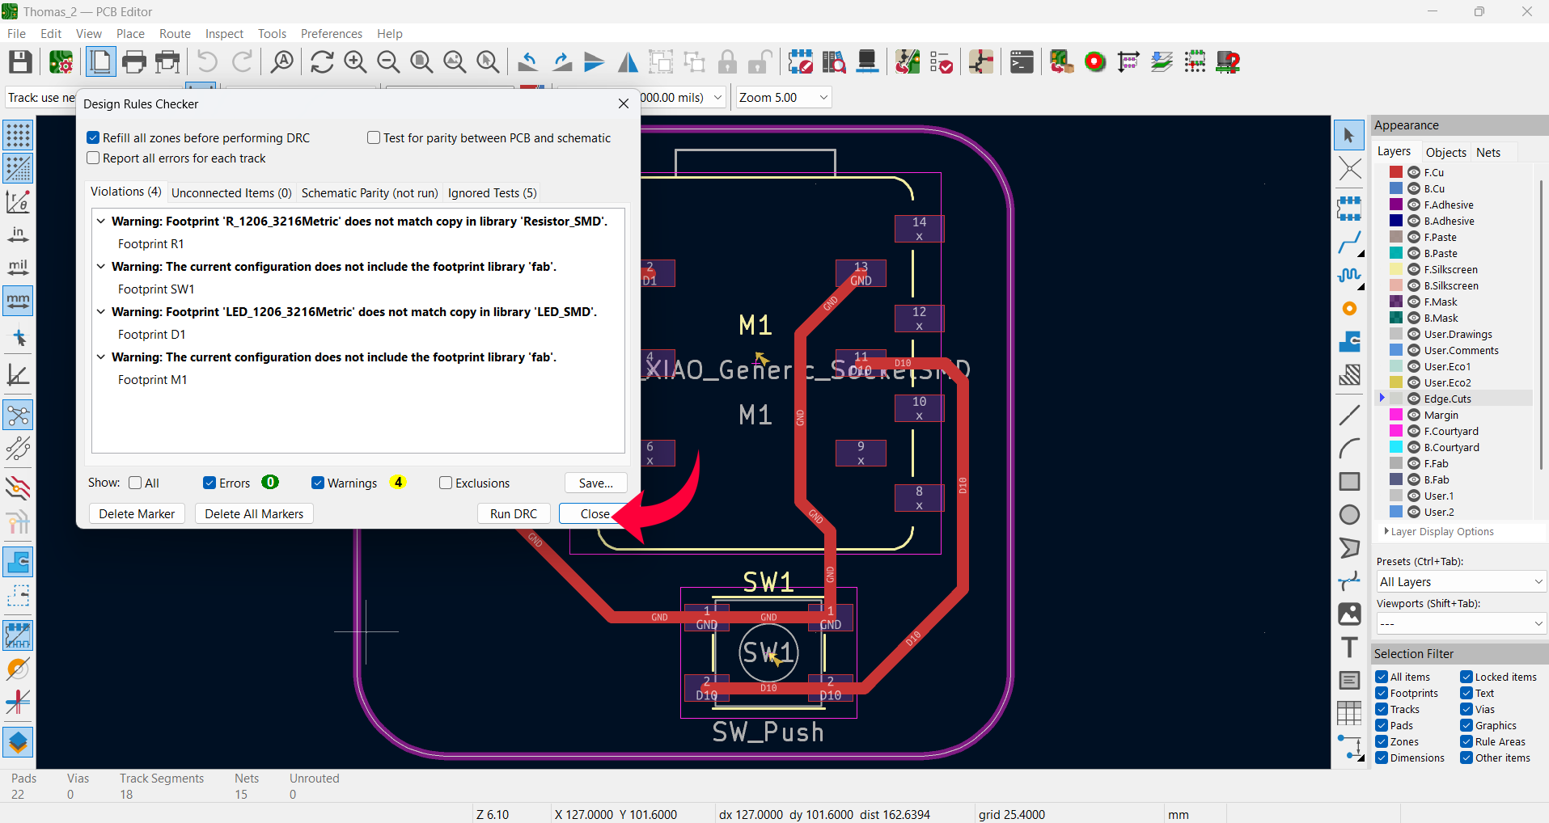Open the grid size dropdown arrow
This screenshot has width=1549, height=823.
coord(717,98)
